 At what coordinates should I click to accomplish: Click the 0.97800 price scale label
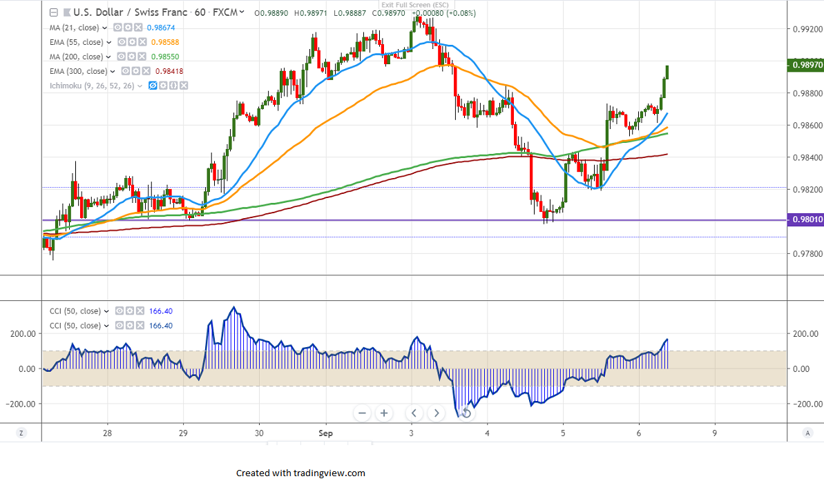(x=807, y=254)
